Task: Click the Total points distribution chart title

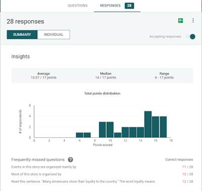Action: pos(102,93)
